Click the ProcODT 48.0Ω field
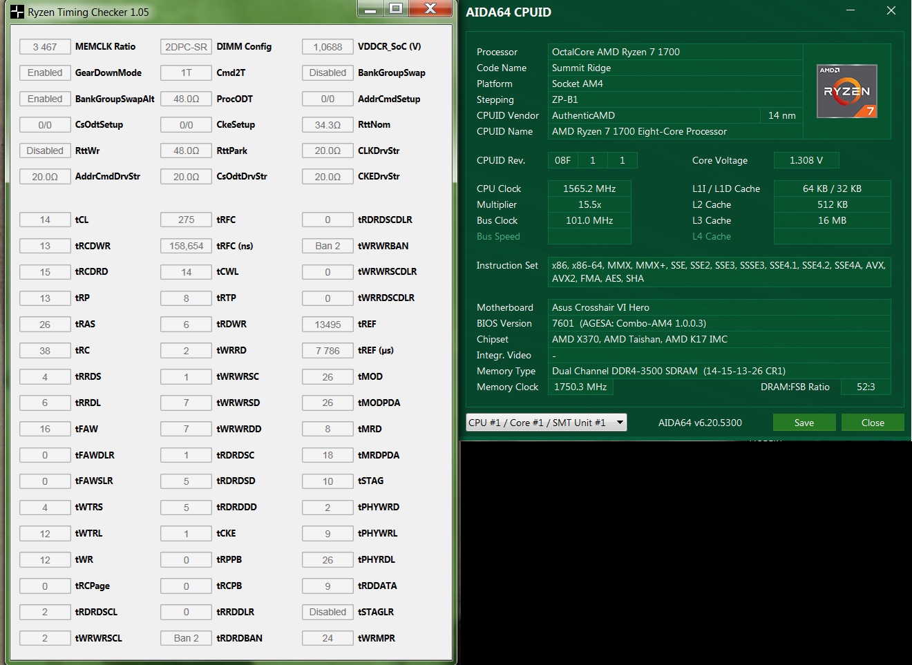The image size is (912, 665). point(186,99)
